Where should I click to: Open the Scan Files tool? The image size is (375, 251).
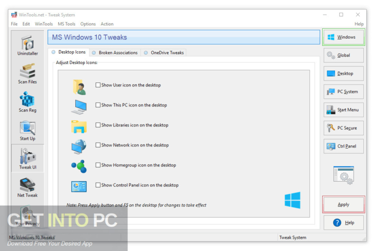pyautogui.click(x=27, y=74)
